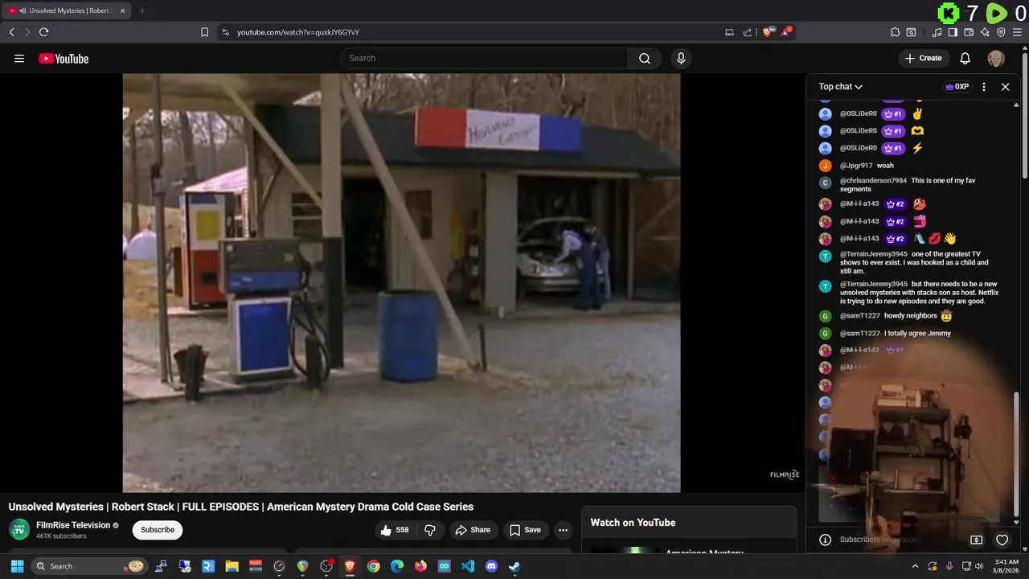Open Firefox from the taskbar

pyautogui.click(x=420, y=566)
